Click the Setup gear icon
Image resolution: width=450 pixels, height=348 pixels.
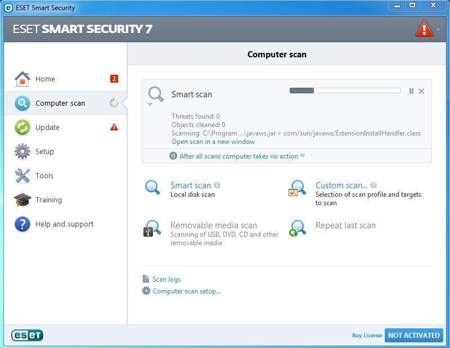[21, 152]
